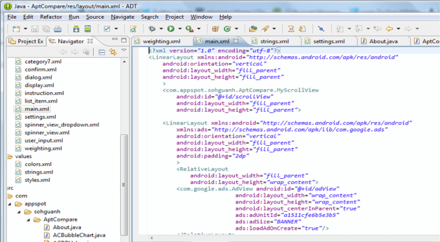Click the New Java Package icon
The image size is (440, 242).
[215, 29]
